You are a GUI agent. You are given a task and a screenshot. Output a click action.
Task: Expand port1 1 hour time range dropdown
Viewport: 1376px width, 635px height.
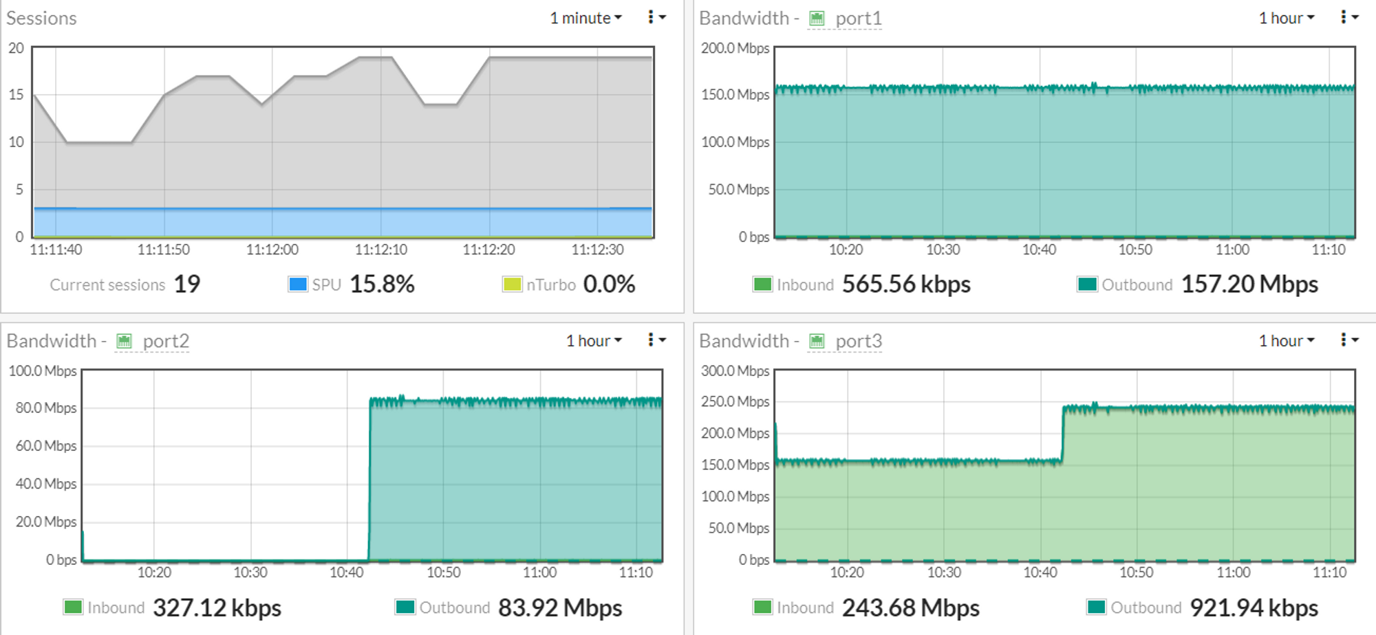tap(1286, 18)
